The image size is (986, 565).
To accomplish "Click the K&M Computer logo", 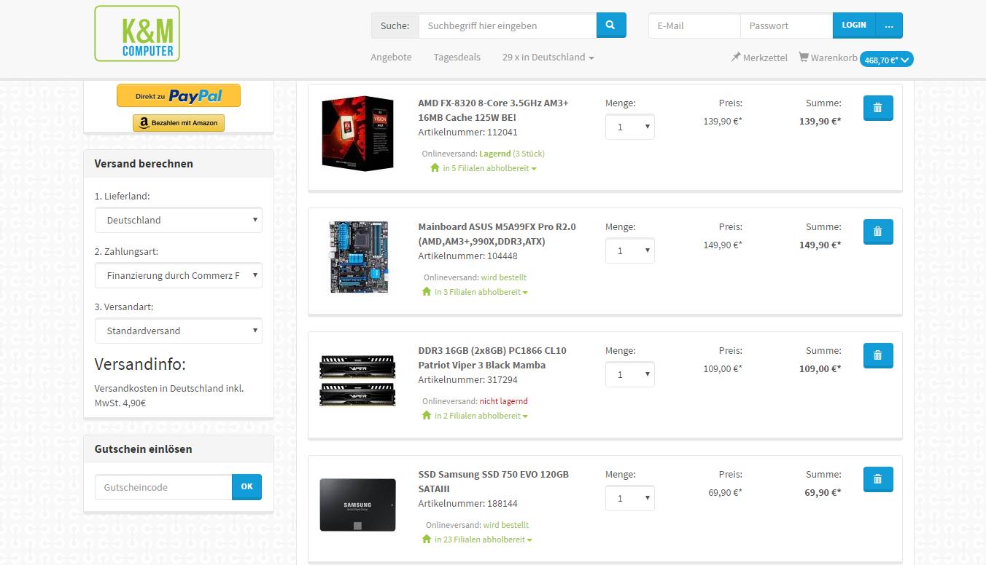I will tap(137, 33).
